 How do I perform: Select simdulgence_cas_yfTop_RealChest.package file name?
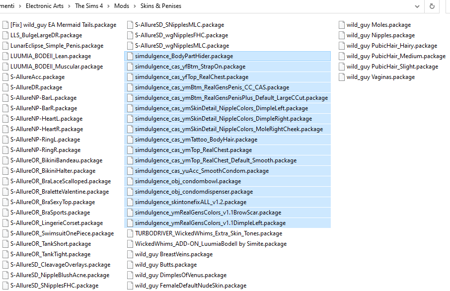(192, 77)
